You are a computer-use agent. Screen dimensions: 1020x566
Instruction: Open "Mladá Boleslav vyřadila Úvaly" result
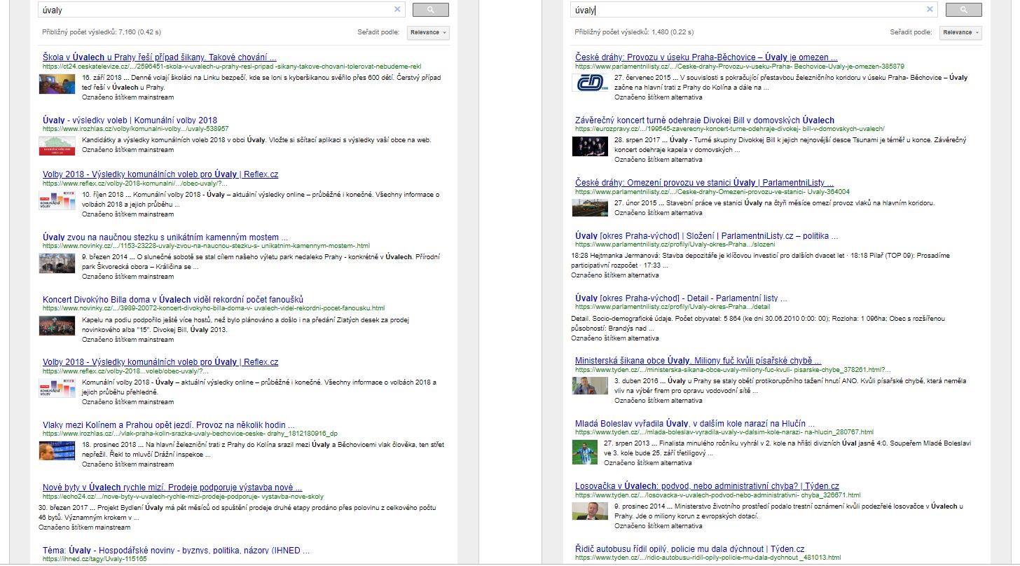695,424
